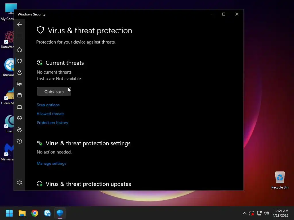Open Account protection person icon

[20, 72]
